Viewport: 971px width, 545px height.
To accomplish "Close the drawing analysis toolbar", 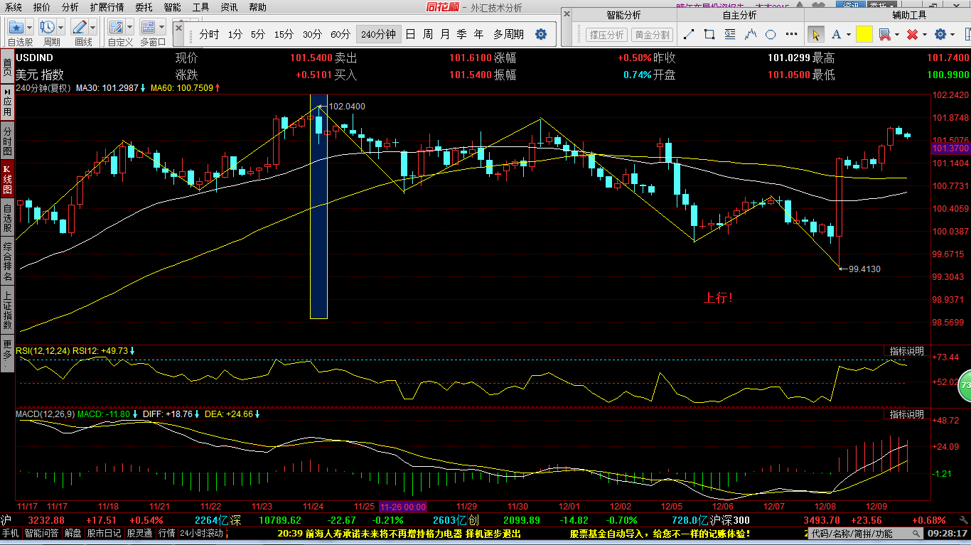I will 567,14.
